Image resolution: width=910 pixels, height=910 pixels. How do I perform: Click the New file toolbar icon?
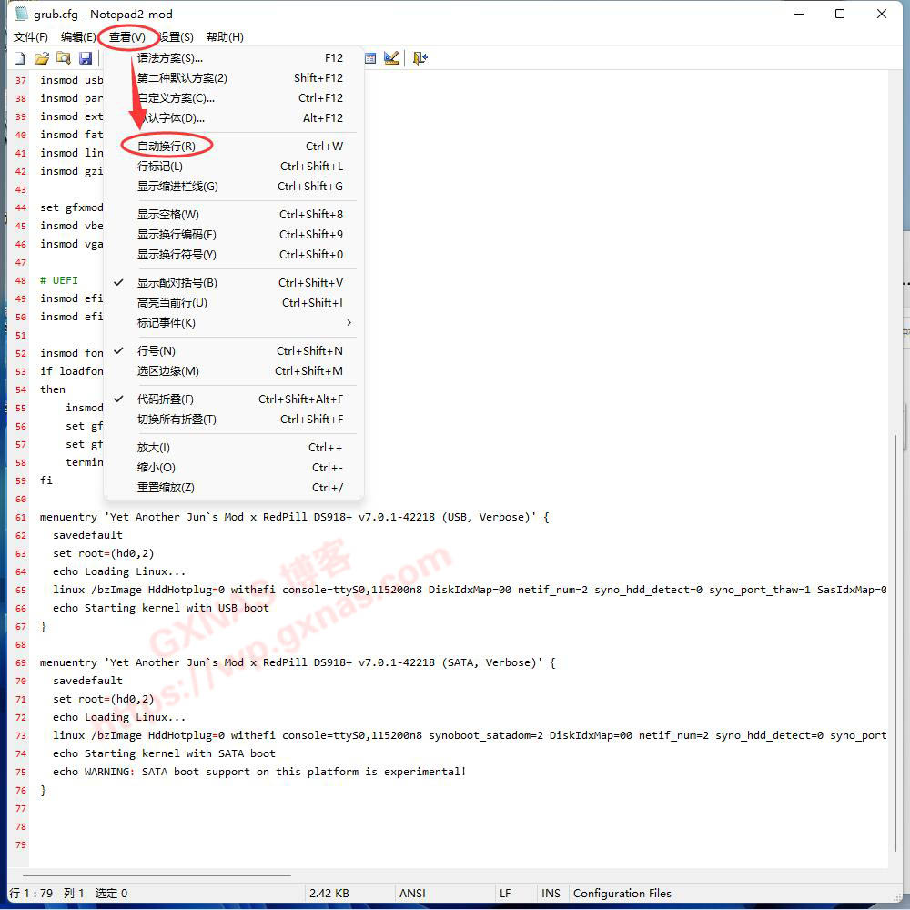(19, 58)
